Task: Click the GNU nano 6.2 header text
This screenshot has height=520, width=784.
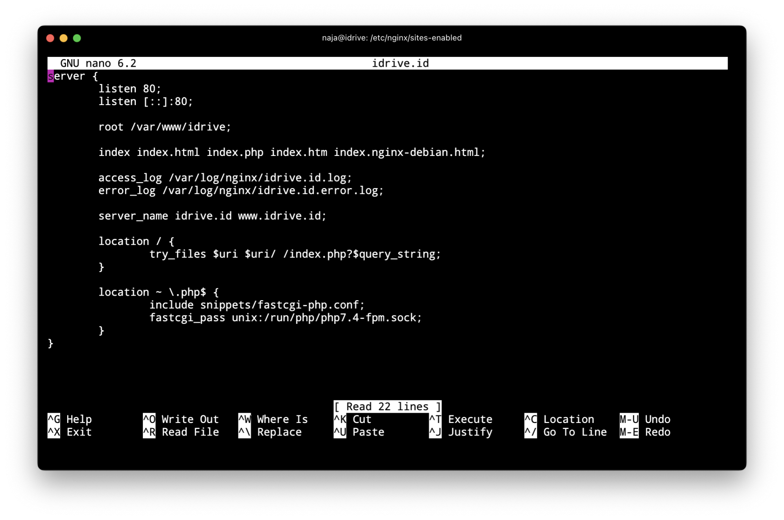Action: click(x=98, y=63)
